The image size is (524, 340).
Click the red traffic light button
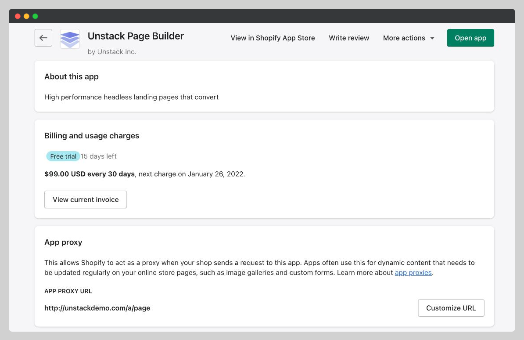[x=18, y=16]
